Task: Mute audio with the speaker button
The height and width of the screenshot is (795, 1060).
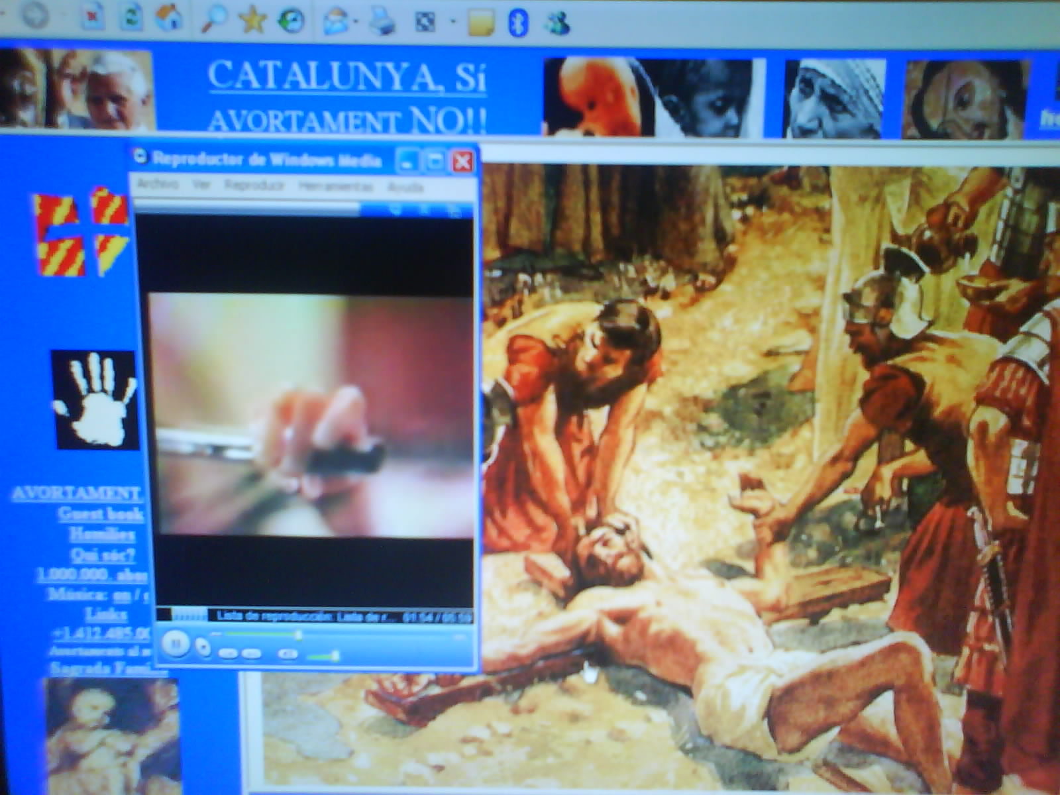Action: tap(288, 654)
